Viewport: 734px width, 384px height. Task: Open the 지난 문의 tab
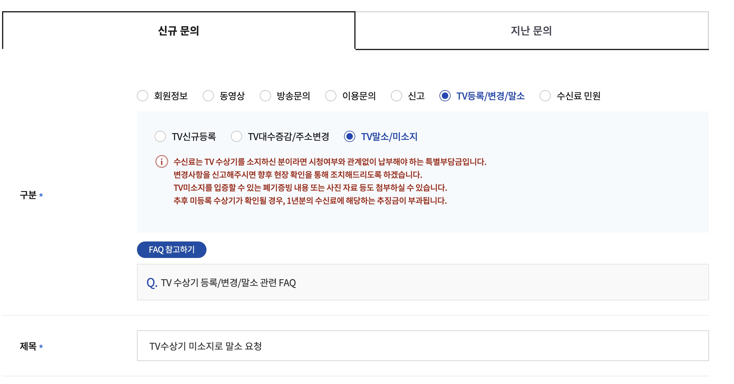[x=531, y=31]
